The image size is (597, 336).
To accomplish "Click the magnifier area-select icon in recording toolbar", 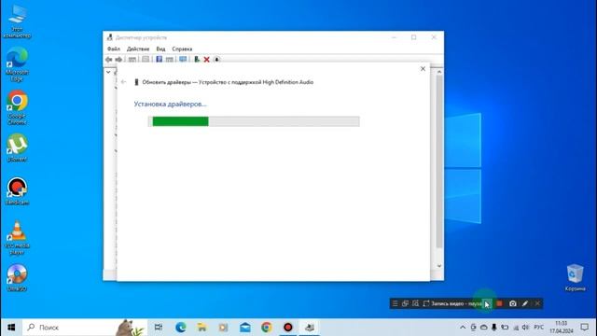I will (x=415, y=303).
